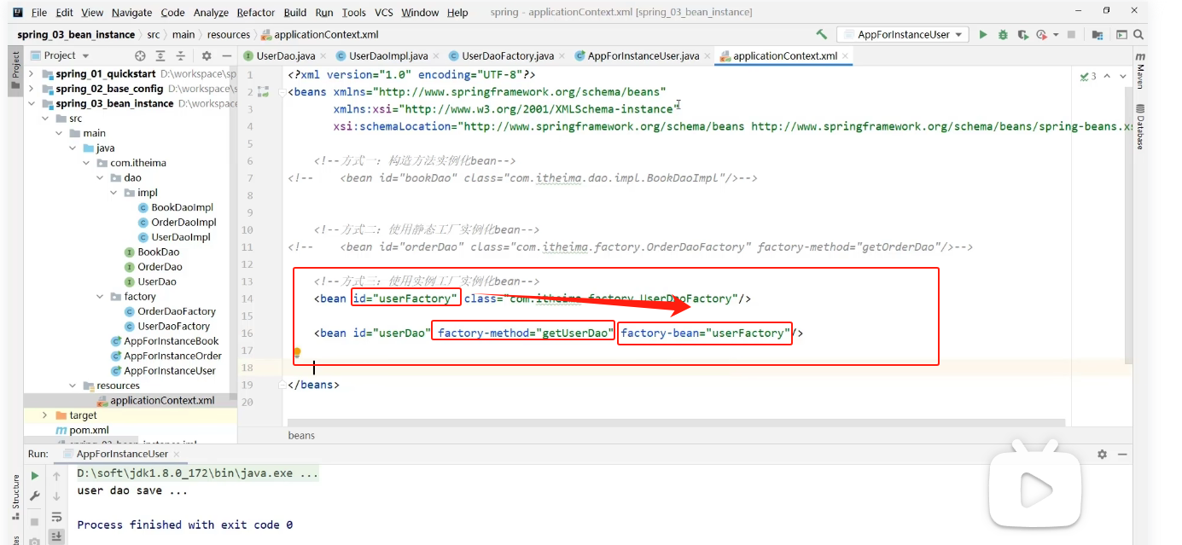Hide the Project panel with the minus icon

point(225,55)
